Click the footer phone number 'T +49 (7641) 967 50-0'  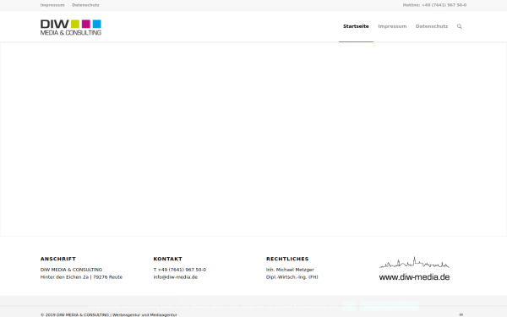pos(180,270)
